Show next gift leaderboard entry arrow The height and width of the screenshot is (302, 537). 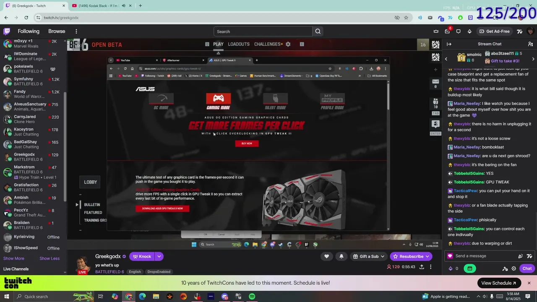[533, 59]
